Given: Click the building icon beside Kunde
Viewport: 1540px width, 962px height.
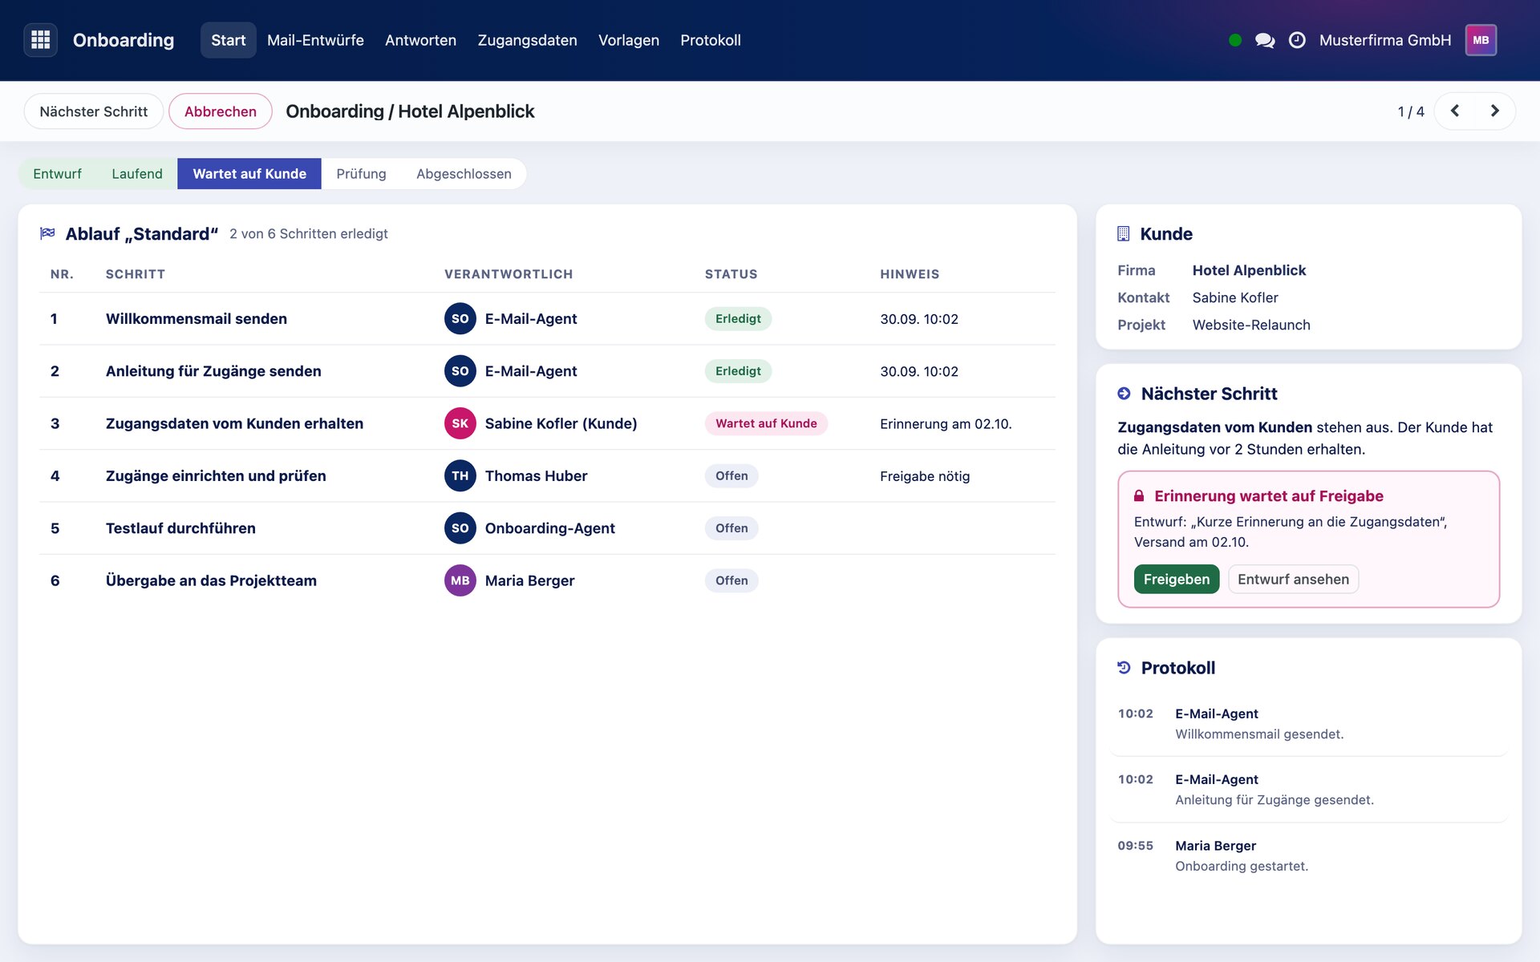Looking at the screenshot, I should 1123,234.
